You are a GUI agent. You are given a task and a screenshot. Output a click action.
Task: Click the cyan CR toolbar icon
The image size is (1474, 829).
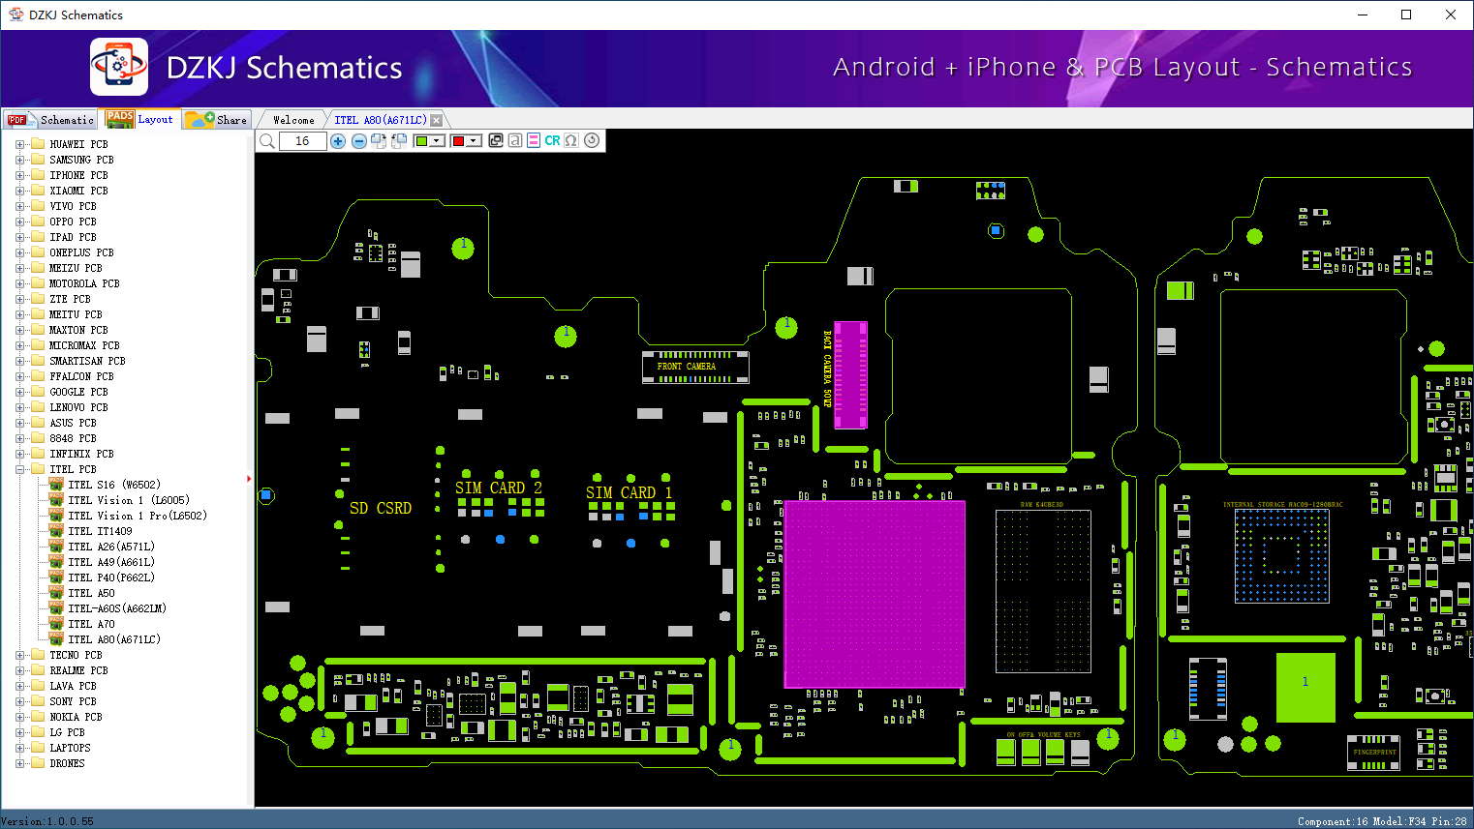point(552,141)
